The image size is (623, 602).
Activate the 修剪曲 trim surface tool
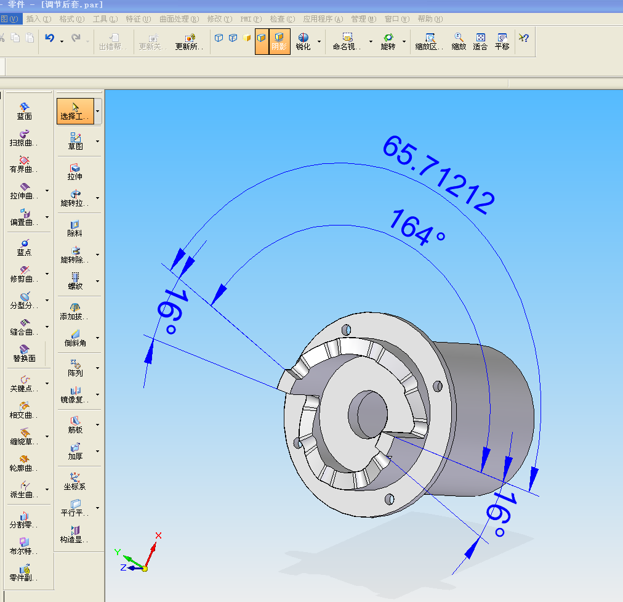[24, 274]
